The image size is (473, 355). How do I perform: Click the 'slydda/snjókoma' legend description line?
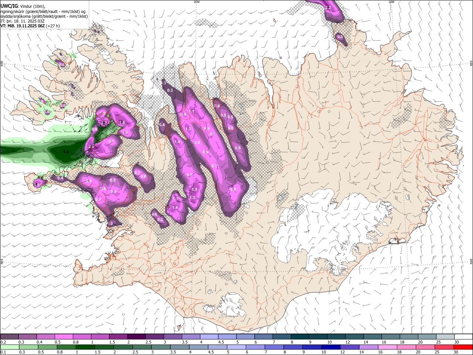point(44,16)
